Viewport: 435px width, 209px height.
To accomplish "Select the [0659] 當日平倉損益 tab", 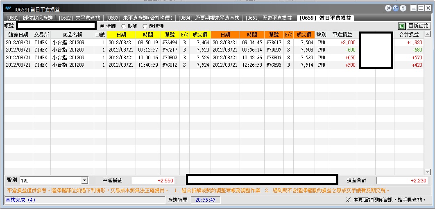I will point(325,18).
